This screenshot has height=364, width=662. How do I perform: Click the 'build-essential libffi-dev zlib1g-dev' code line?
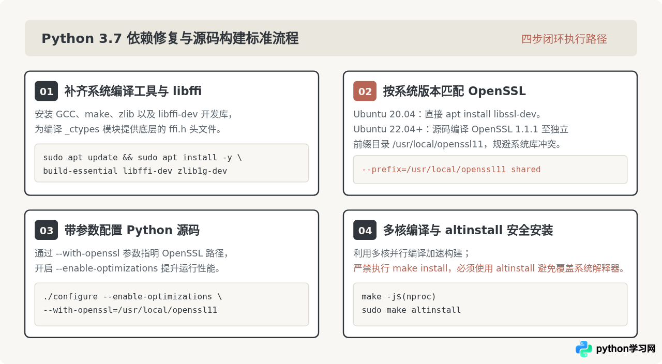(x=135, y=171)
